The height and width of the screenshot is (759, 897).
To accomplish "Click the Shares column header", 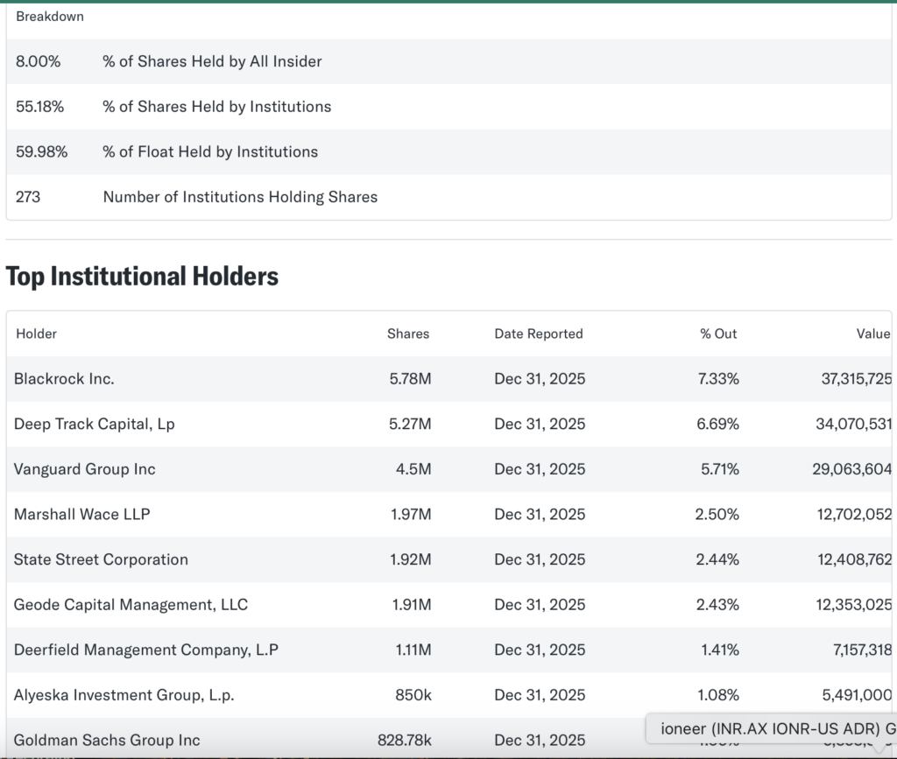I will pyautogui.click(x=408, y=334).
